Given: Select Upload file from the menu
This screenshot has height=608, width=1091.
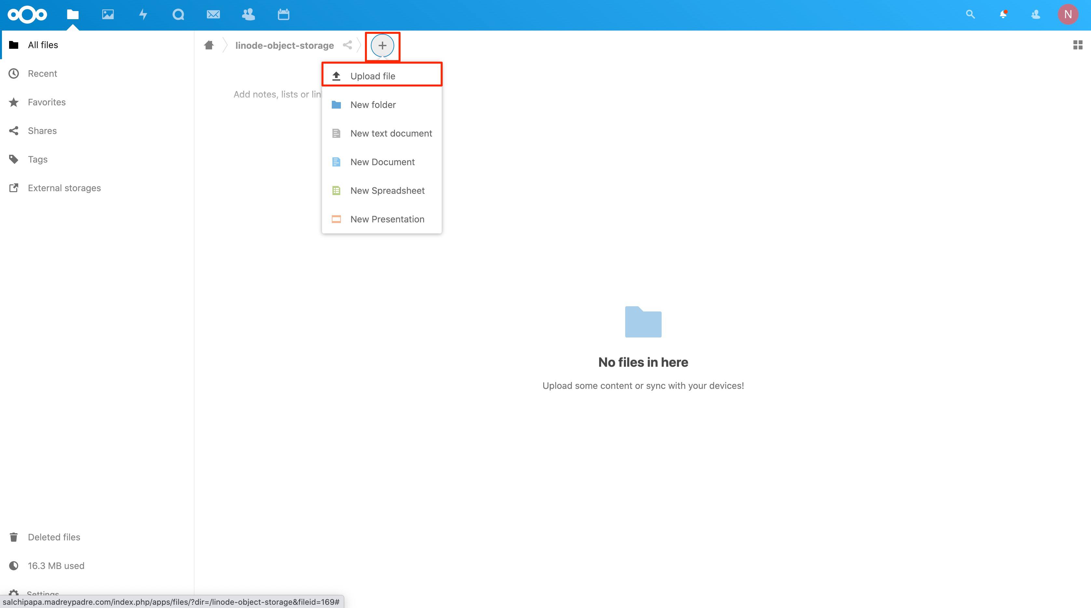Looking at the screenshot, I should click(x=373, y=76).
